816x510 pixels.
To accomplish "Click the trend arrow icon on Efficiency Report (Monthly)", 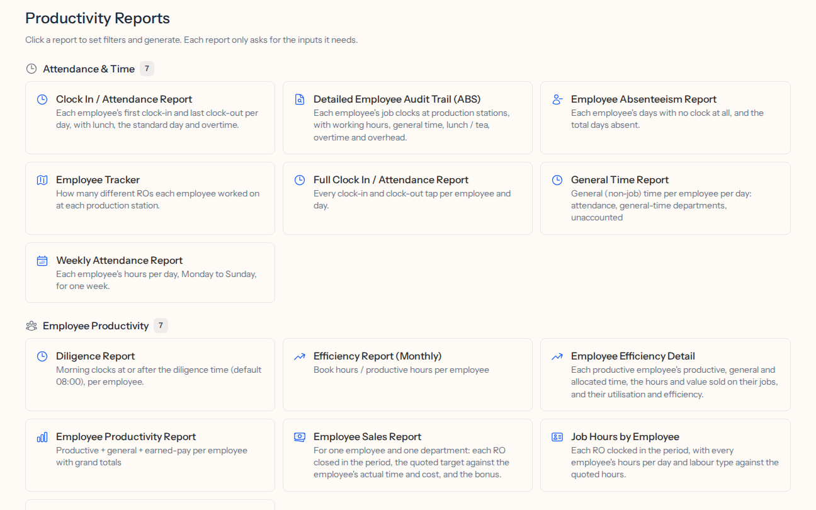I will (300, 356).
